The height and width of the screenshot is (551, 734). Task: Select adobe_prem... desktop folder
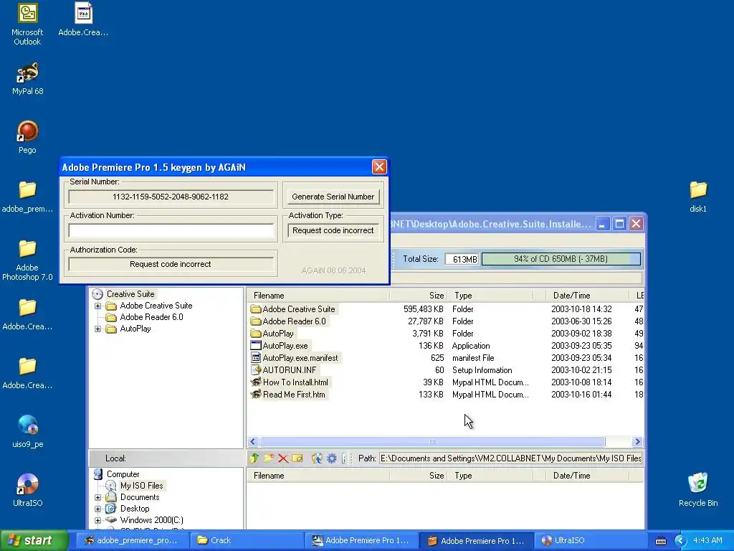[x=28, y=197]
